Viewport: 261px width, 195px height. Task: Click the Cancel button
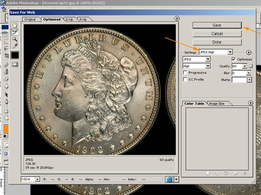tap(217, 34)
